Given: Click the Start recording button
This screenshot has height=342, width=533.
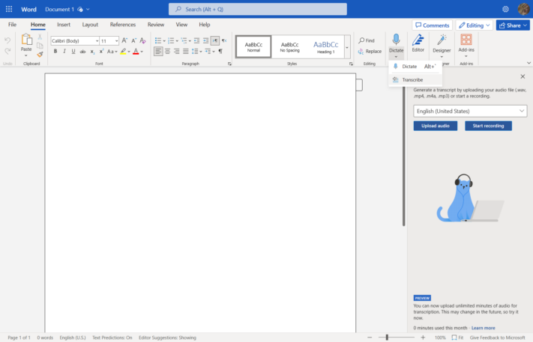Looking at the screenshot, I should pos(488,126).
